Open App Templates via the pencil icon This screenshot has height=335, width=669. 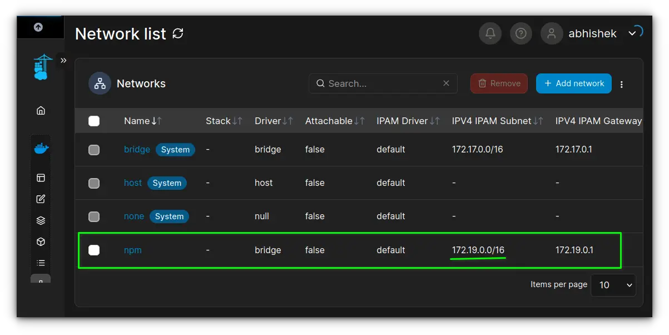40,199
